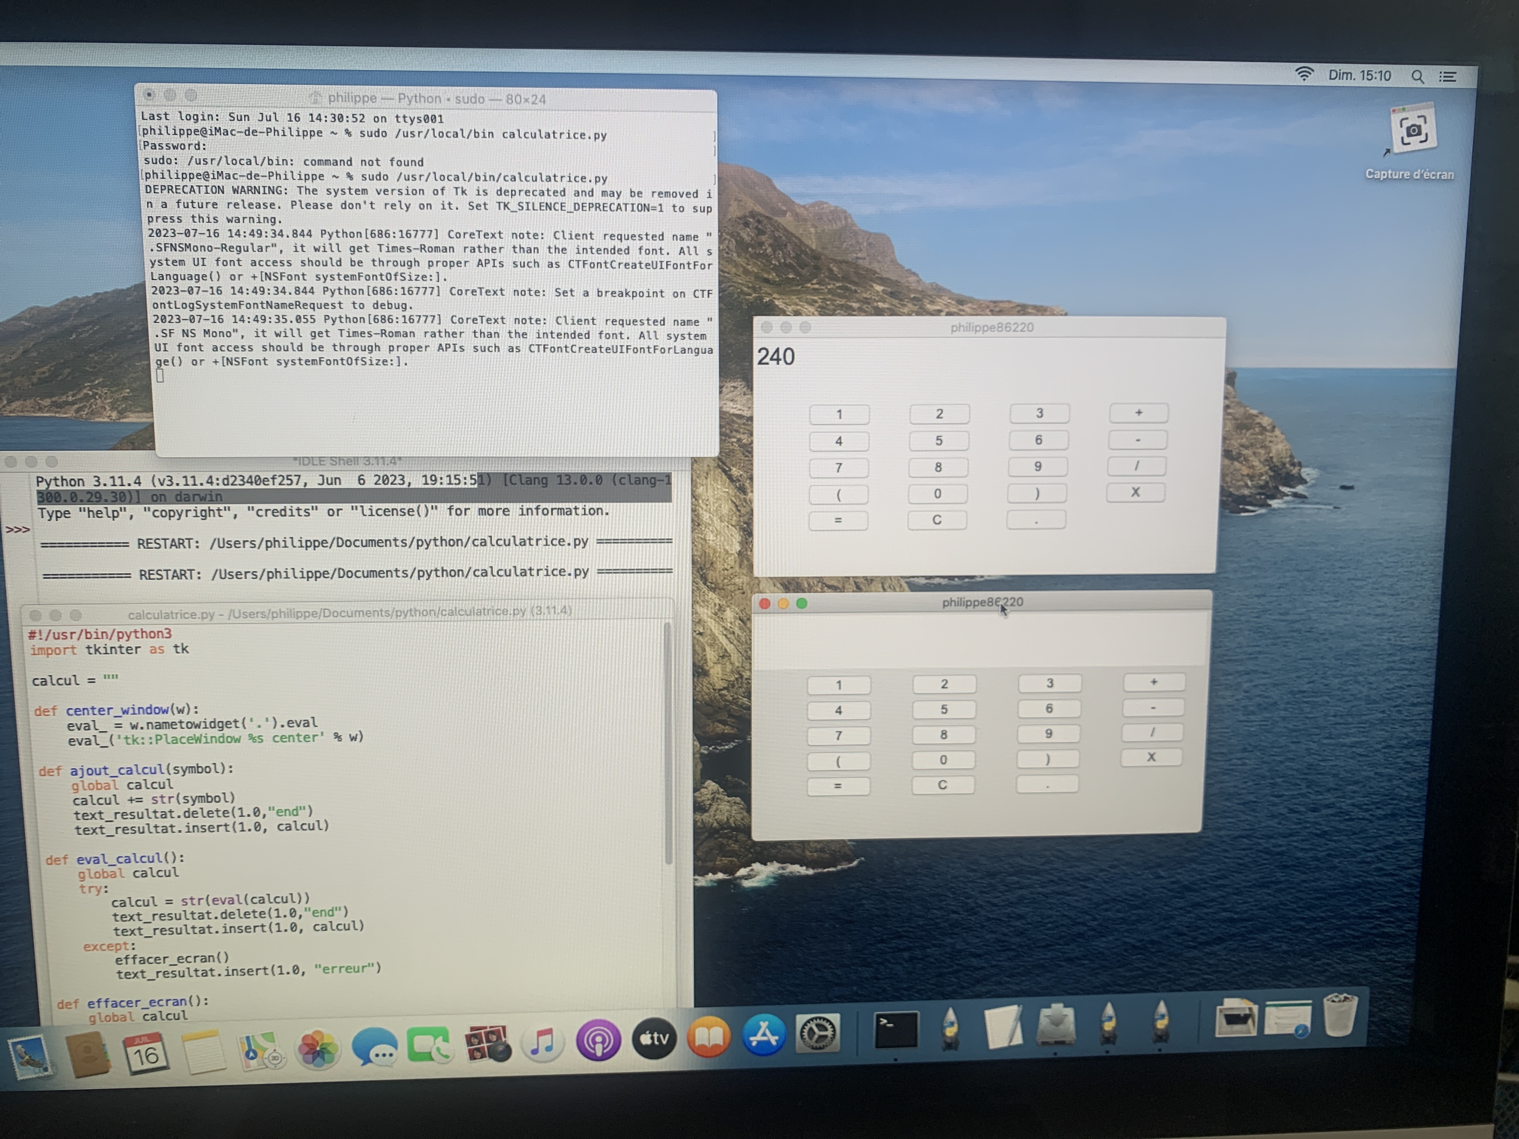Open the Trash in the Dock

tap(1339, 1015)
